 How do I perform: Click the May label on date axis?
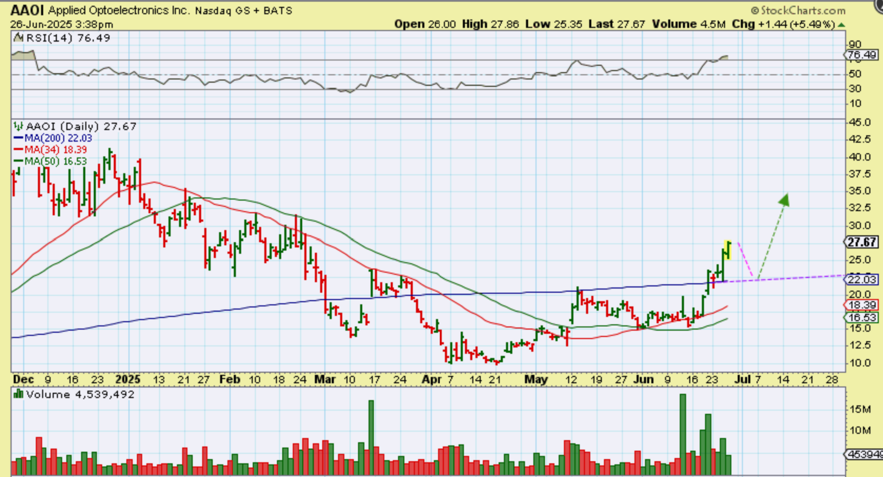coord(536,380)
